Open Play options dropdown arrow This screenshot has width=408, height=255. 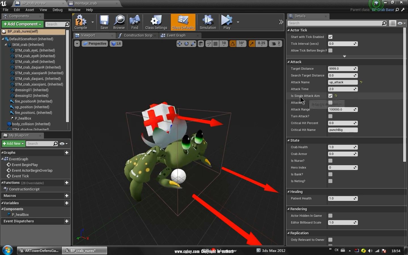click(x=238, y=22)
